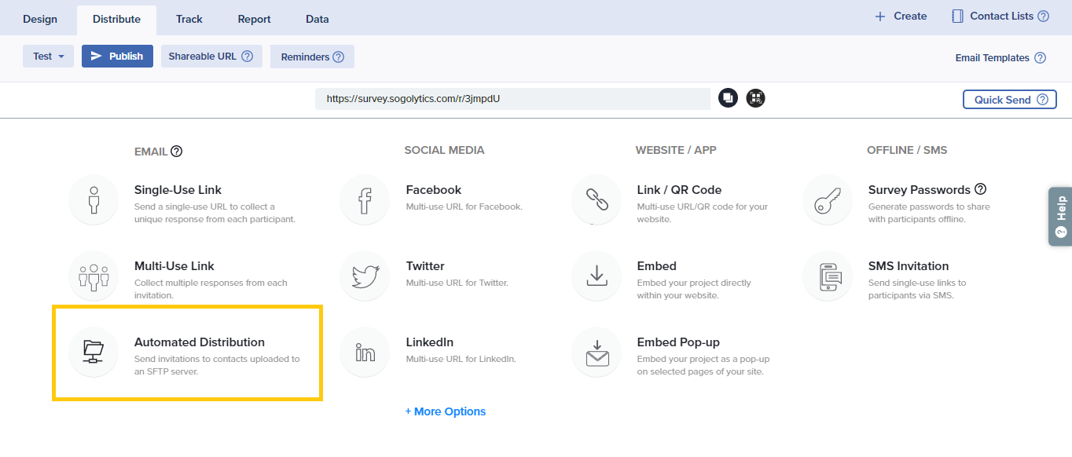This screenshot has width=1072, height=457.
Task: Open the SMS Invitation phone icon
Action: click(x=828, y=276)
